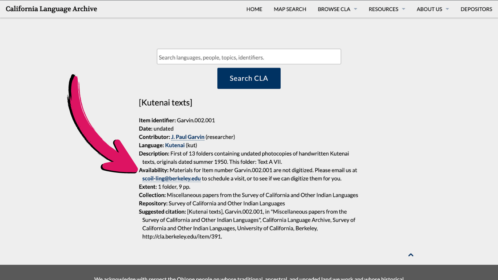Image resolution: width=498 pixels, height=280 pixels.
Task: Click the 'Date: undated' line
Action: (x=156, y=129)
